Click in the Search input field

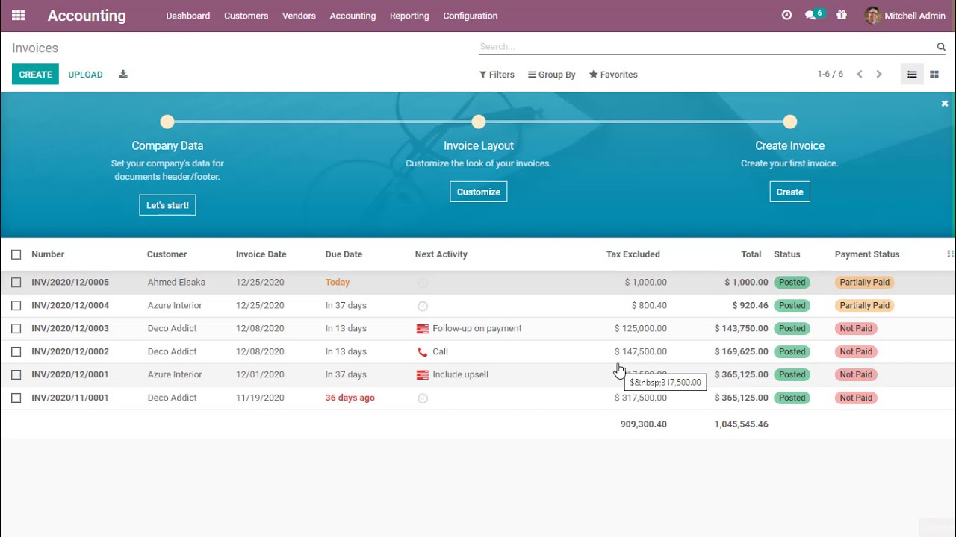[706, 46]
